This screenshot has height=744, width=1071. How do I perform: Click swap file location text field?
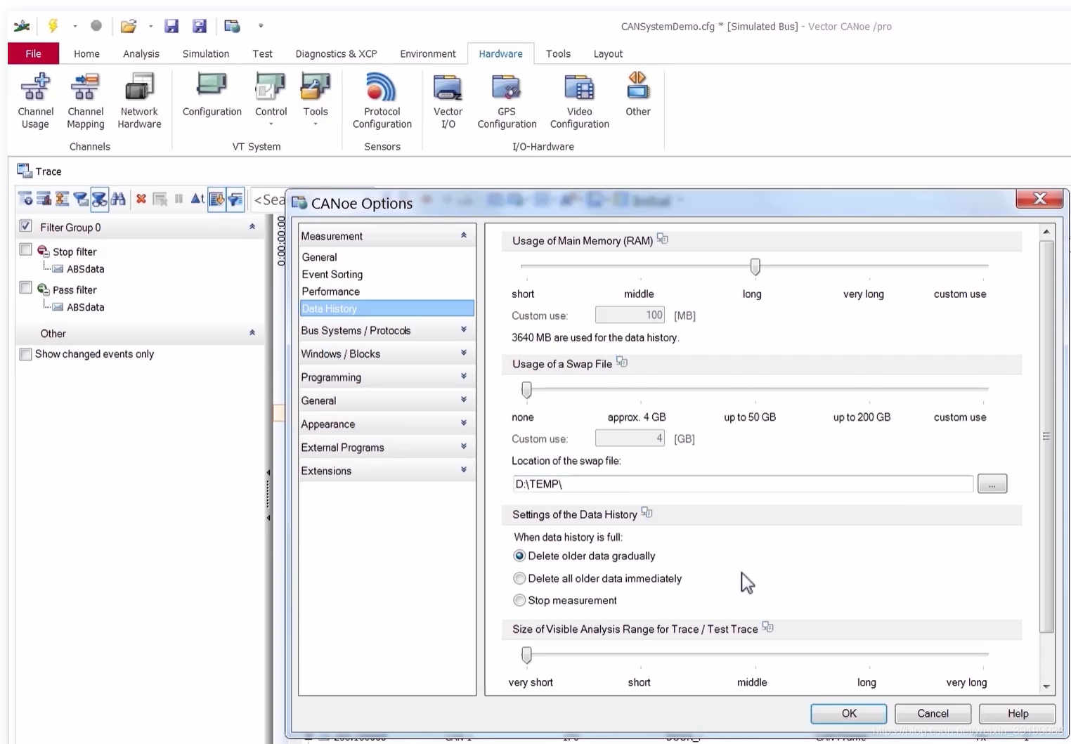743,484
